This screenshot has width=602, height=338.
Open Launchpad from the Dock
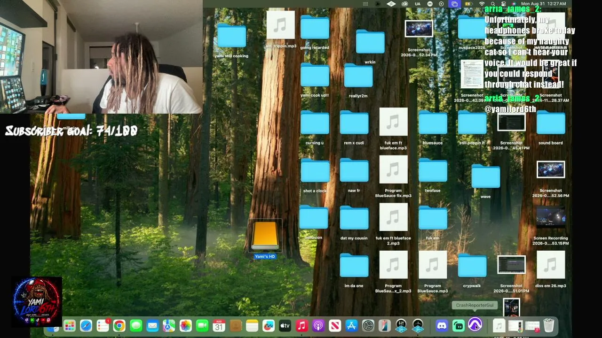69,325
